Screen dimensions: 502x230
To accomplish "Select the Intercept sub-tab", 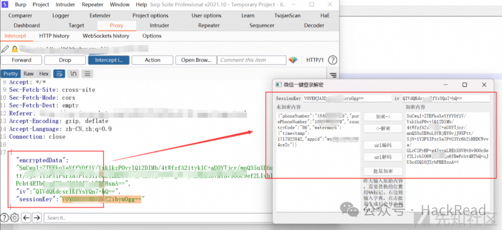I will point(15,36).
